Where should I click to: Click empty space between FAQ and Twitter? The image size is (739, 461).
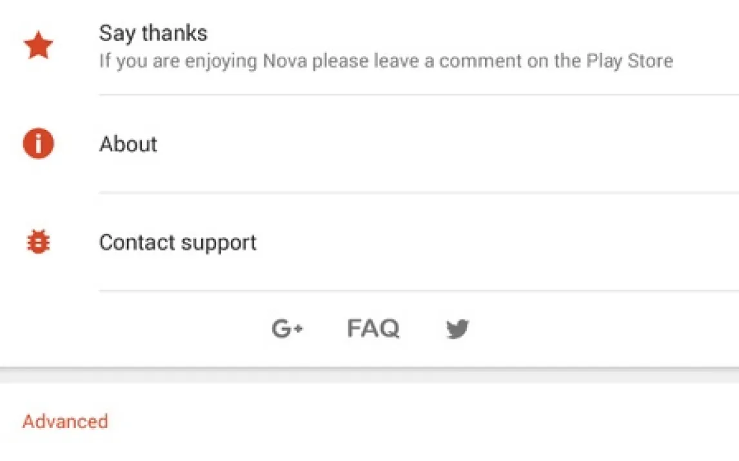click(x=422, y=329)
